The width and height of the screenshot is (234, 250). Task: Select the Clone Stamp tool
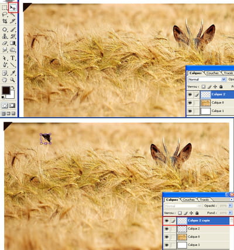tap(5, 36)
